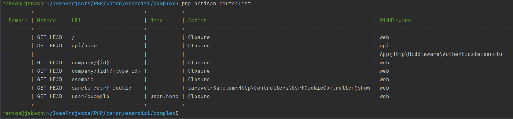This screenshot has height=119, width=513.
Task: Click the esempio route URI
Action: [83, 79]
